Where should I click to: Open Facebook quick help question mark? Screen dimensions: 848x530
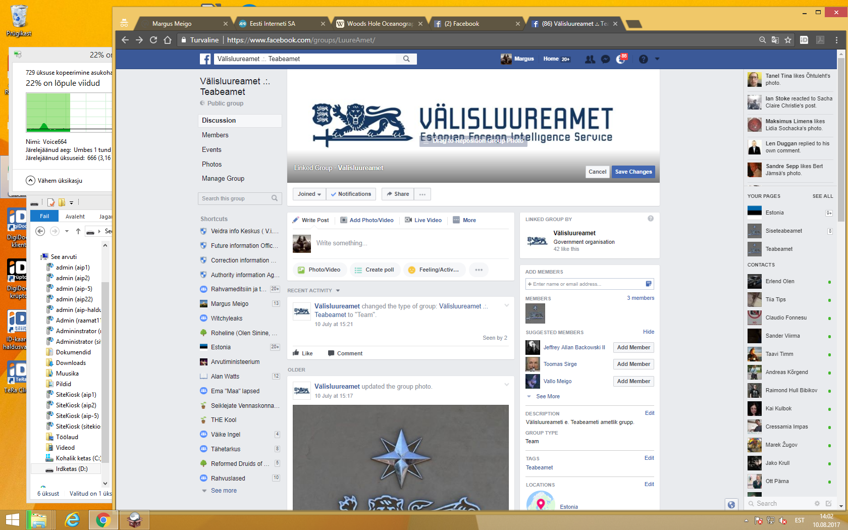tap(643, 59)
